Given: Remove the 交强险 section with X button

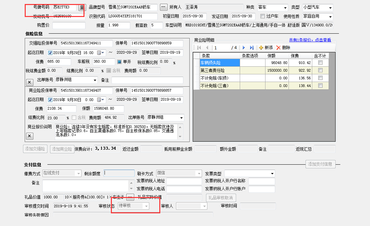Looking at the screenshot, I should point(29,82).
